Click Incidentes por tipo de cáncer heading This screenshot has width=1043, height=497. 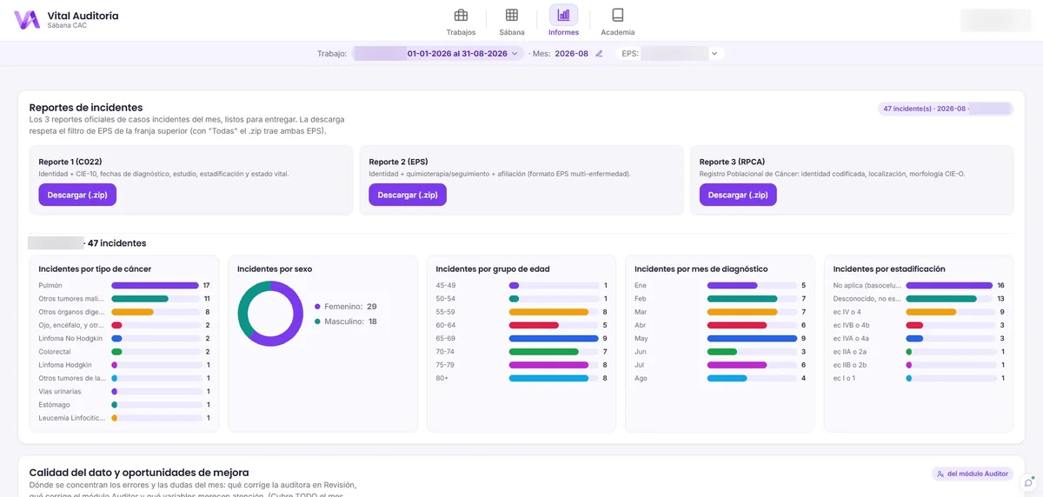click(95, 269)
